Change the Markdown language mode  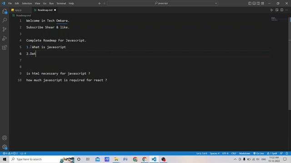click(x=245, y=153)
